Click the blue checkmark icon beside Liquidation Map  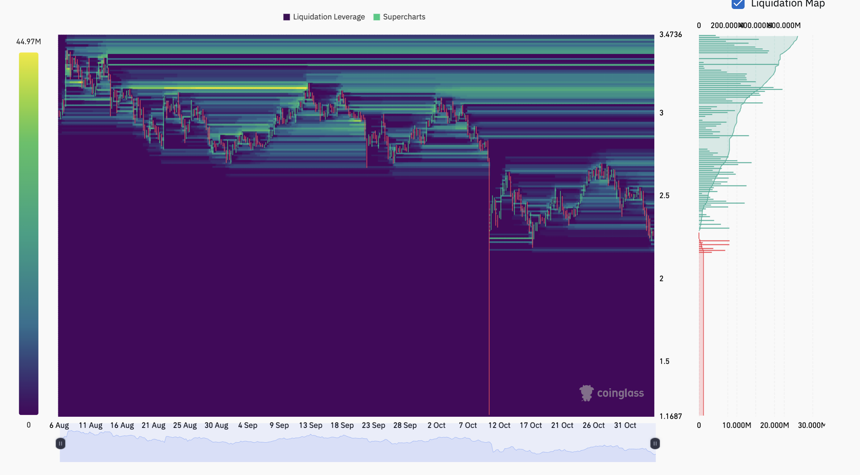point(738,4)
